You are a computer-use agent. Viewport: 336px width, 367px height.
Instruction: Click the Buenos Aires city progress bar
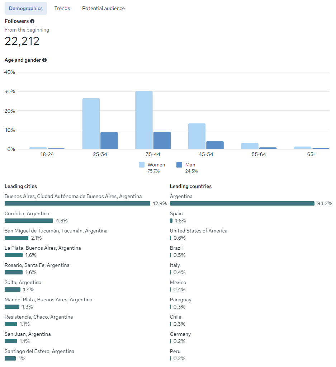77,203
